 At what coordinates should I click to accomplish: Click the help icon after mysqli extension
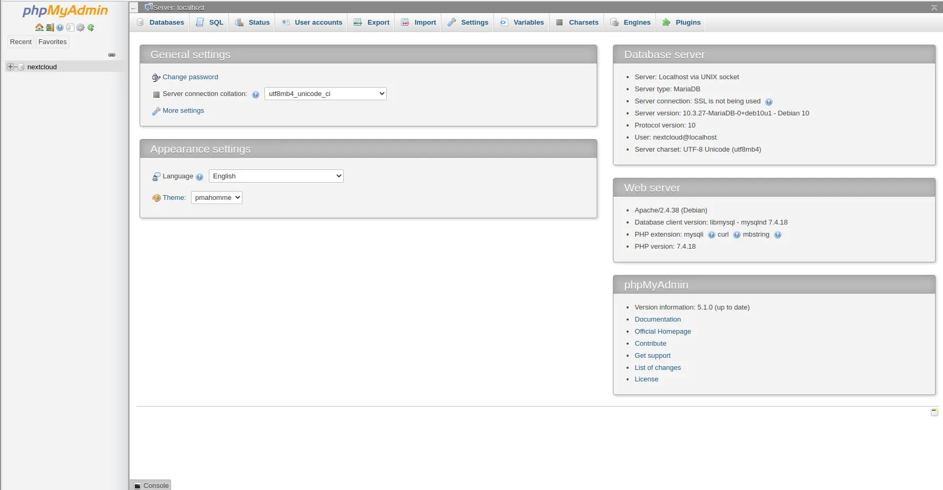[x=712, y=235]
